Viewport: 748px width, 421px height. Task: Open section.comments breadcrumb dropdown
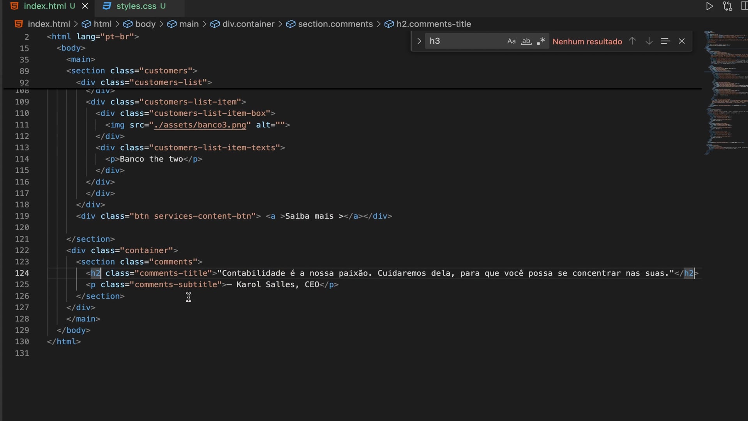[335, 24]
